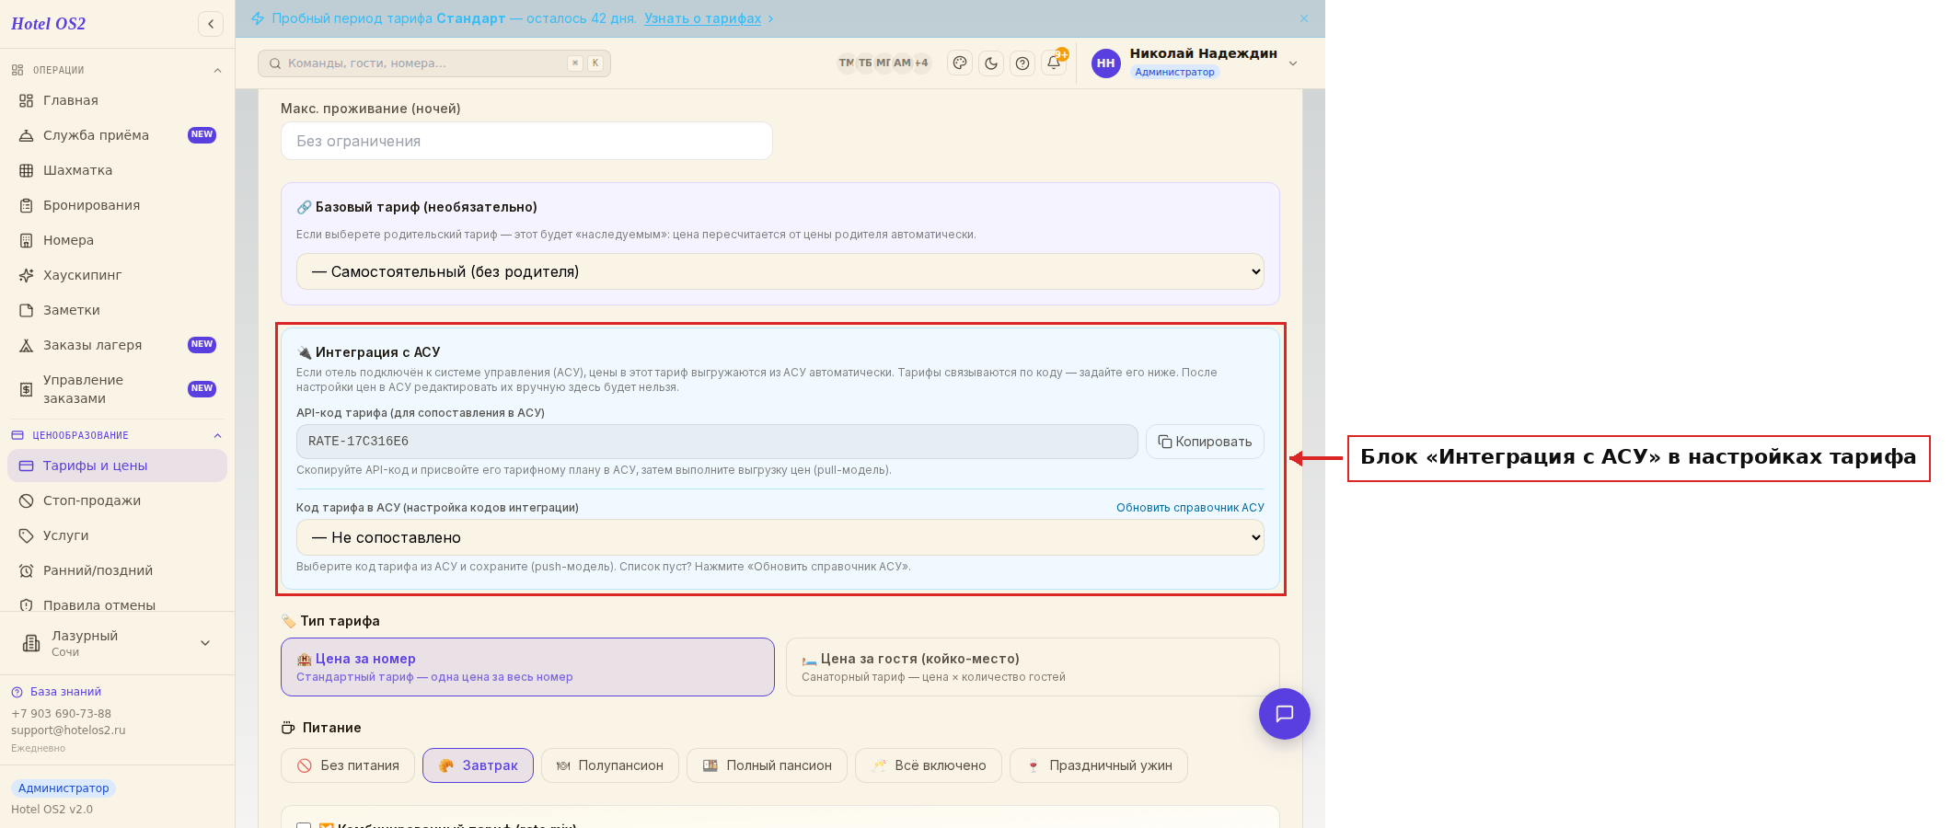Navigate to Стоп-продажи in sidebar
1952x828 pixels.
click(x=117, y=500)
